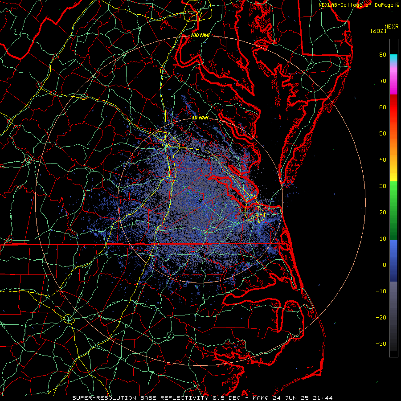
Task: Click the 50 NMI range ring label
Action: tap(200, 118)
